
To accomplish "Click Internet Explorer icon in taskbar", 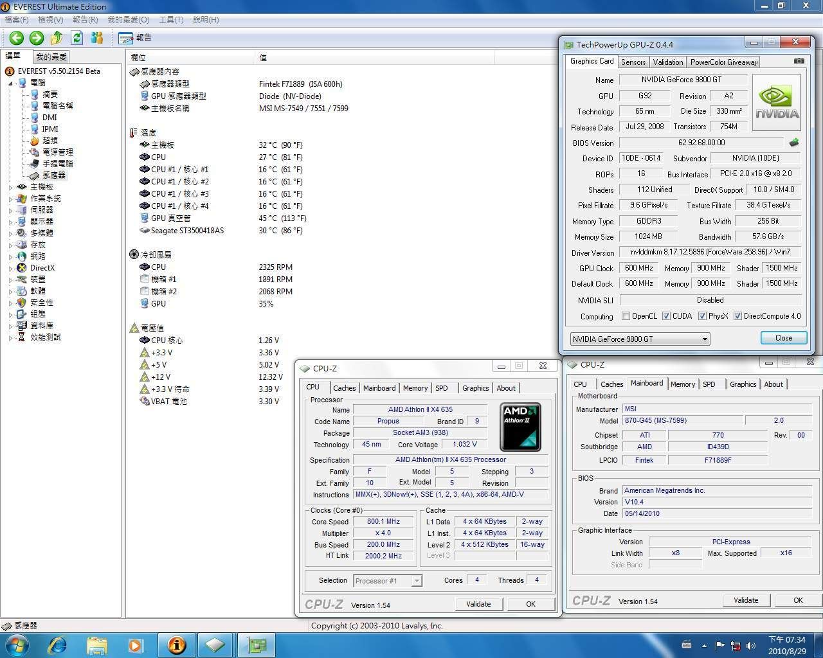I will pyautogui.click(x=57, y=645).
